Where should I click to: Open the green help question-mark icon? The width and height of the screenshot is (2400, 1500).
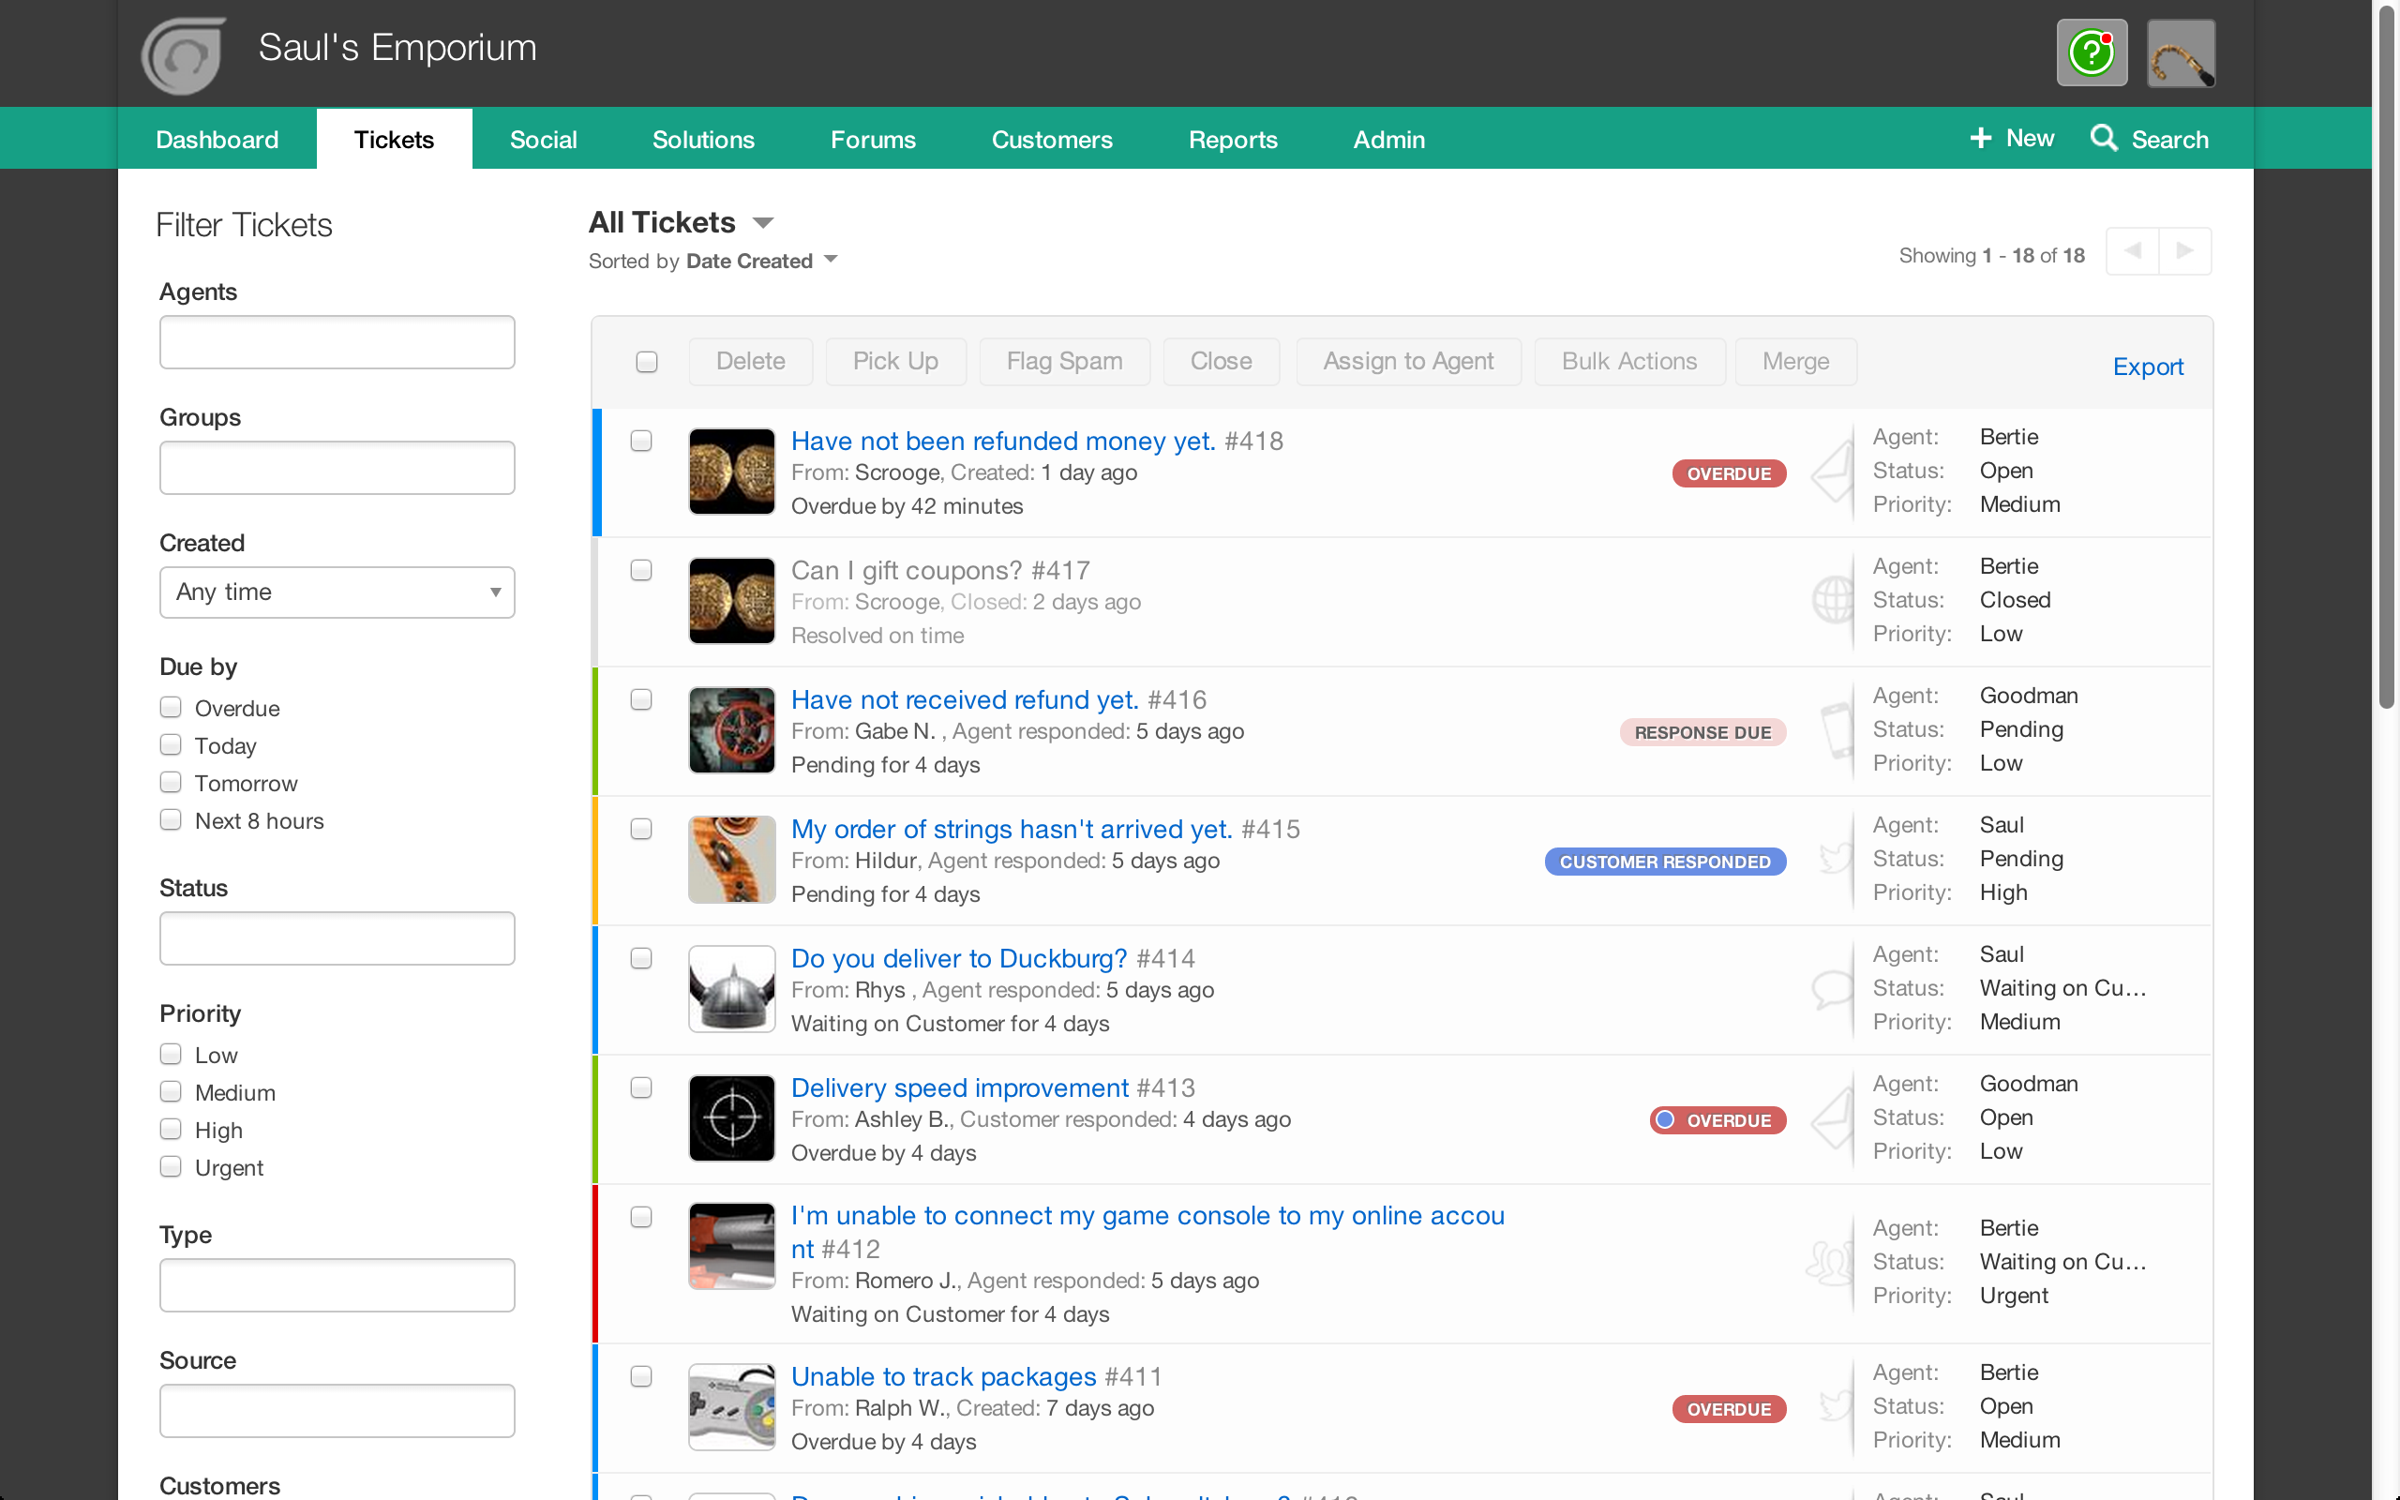2092,52
